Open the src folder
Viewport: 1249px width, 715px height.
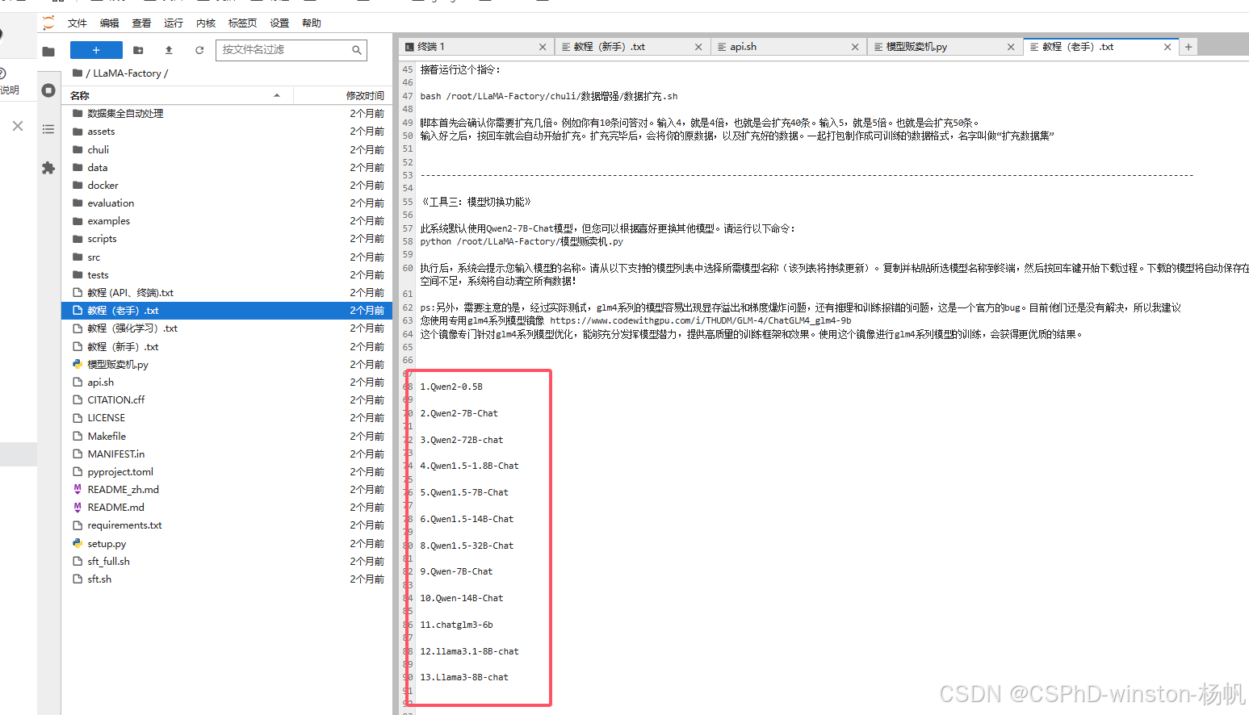pos(227,257)
